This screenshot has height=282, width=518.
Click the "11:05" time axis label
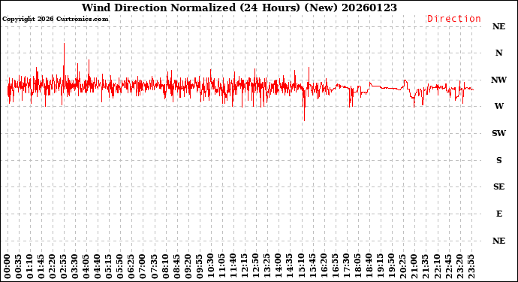click(222, 267)
